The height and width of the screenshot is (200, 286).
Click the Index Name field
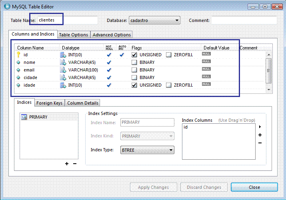(147, 122)
